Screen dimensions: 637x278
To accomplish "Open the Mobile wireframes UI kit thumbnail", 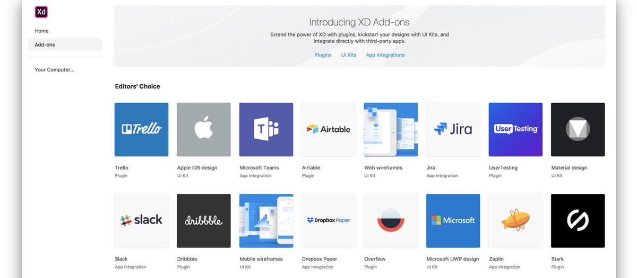I will 266,221.
